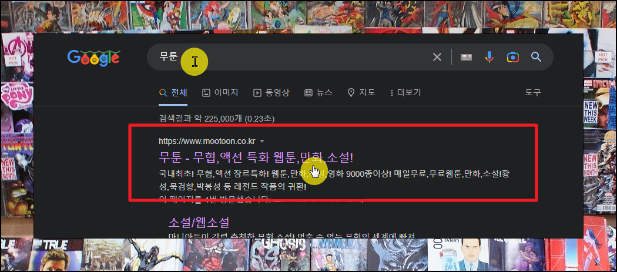
Task: Open the 무툰 - 무협,액션 특화 웹툰 result
Action: coord(256,157)
